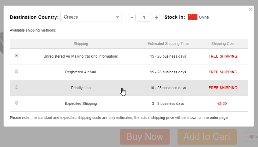258x147 pixels.
Task: Click the Registered Air Mail label
Action: (80, 72)
